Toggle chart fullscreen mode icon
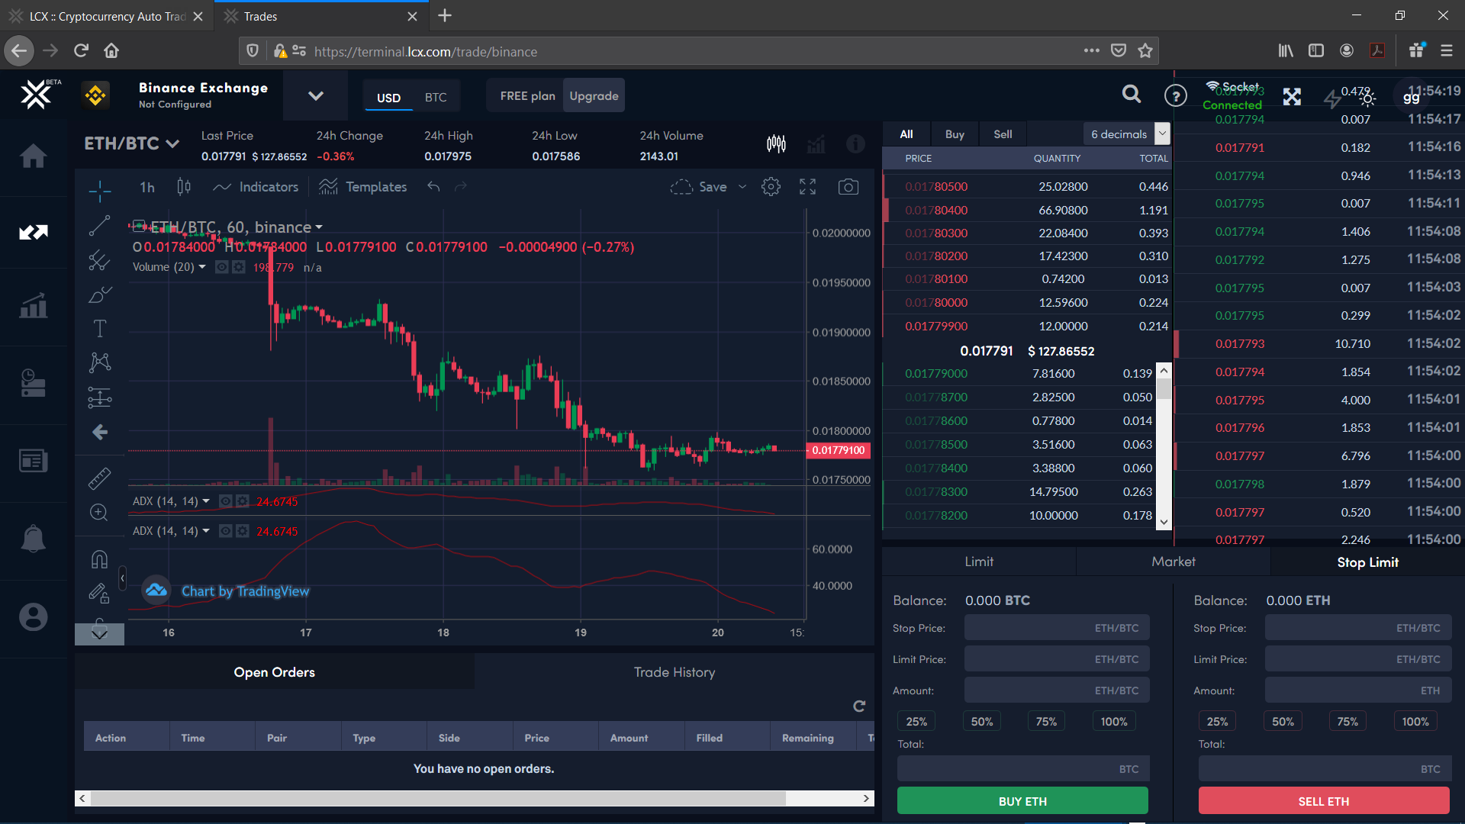Image resolution: width=1465 pixels, height=824 pixels. [x=807, y=187]
